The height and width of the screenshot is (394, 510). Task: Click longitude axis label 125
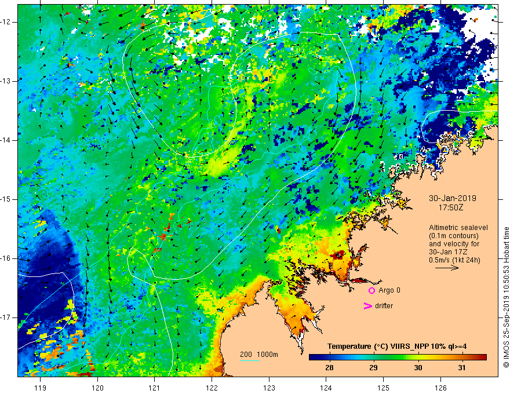pyautogui.click(x=384, y=388)
